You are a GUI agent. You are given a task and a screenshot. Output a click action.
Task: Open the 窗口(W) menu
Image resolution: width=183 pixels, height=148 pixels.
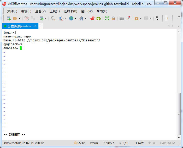(87, 11)
